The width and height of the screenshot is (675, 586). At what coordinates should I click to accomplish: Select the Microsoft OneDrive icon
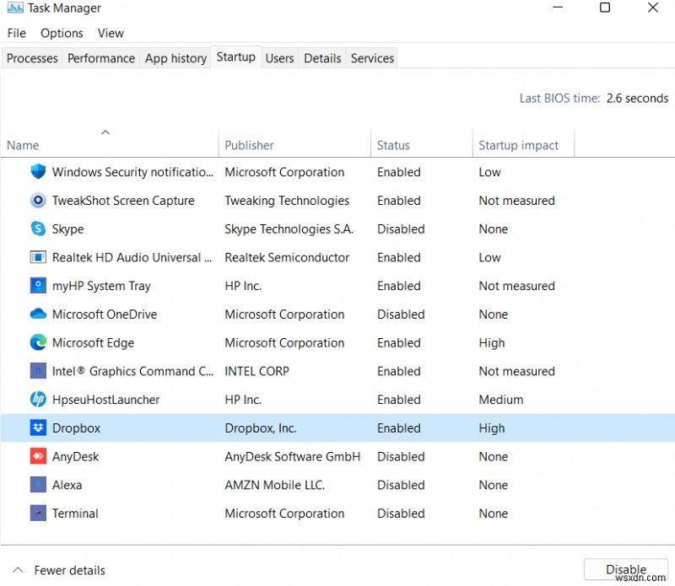pyautogui.click(x=37, y=314)
